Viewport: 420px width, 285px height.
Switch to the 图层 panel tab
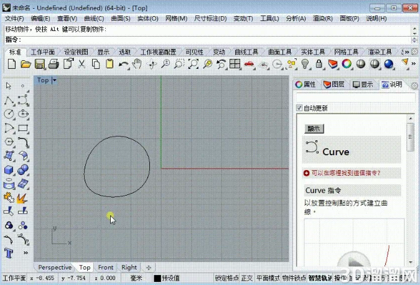coord(334,84)
